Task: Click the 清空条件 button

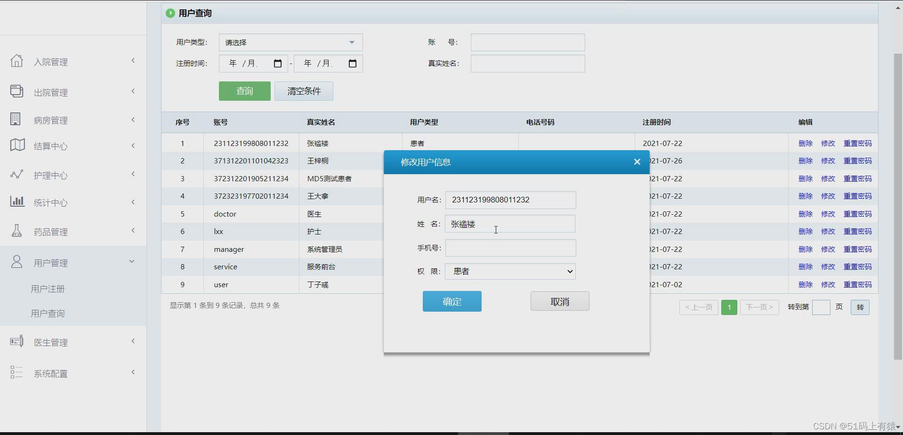Action: tap(304, 91)
